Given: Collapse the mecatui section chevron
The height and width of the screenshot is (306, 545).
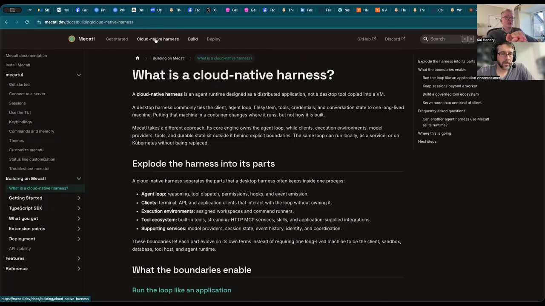Looking at the screenshot, I should 79,75.
